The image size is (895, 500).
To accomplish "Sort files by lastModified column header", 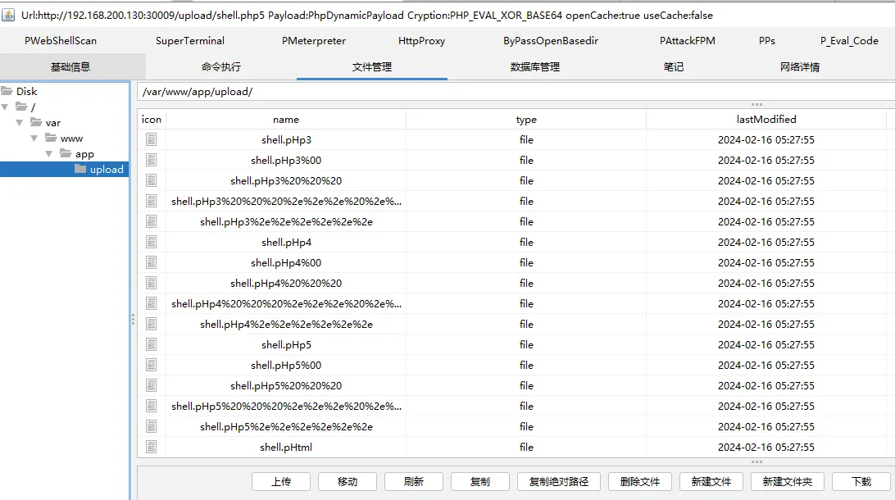I will coord(766,120).
